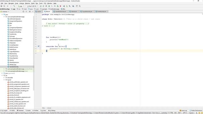
Task: Click the override gutter icon beside drive()
Action: 39,46
